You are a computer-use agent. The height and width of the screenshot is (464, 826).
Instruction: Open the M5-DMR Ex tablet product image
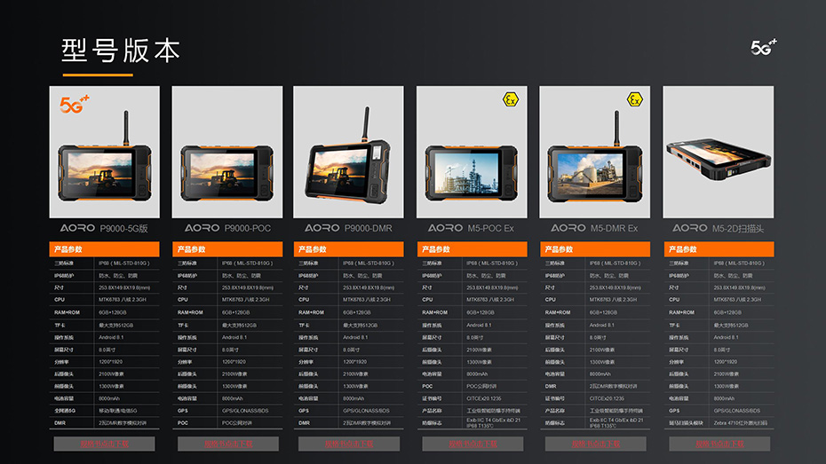[595, 152]
